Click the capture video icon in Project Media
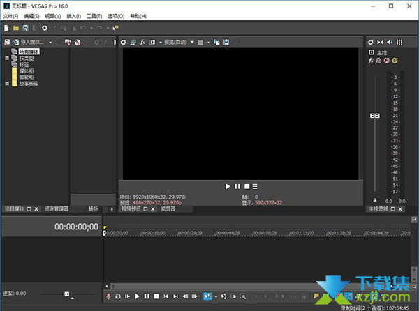The width and height of the screenshot is (419, 311). 68,42
